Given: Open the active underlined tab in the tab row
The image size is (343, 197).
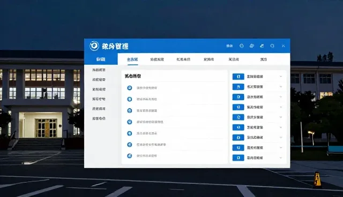Looking at the screenshot, I should click(132, 59).
